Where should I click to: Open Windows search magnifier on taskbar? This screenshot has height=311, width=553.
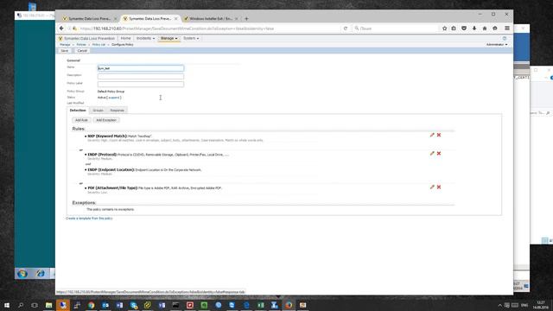[x=21, y=305]
